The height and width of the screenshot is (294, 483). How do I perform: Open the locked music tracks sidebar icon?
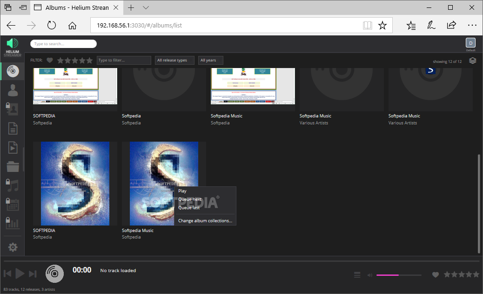[12, 185]
